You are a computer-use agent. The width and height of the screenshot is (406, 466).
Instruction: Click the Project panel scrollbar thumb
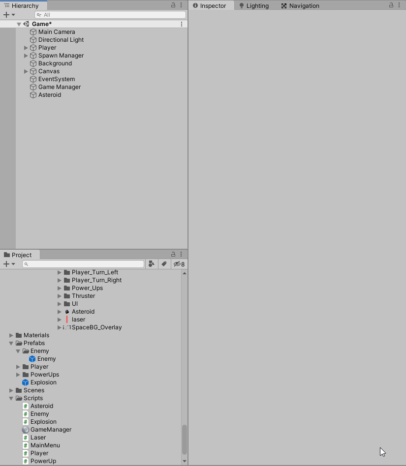185,439
